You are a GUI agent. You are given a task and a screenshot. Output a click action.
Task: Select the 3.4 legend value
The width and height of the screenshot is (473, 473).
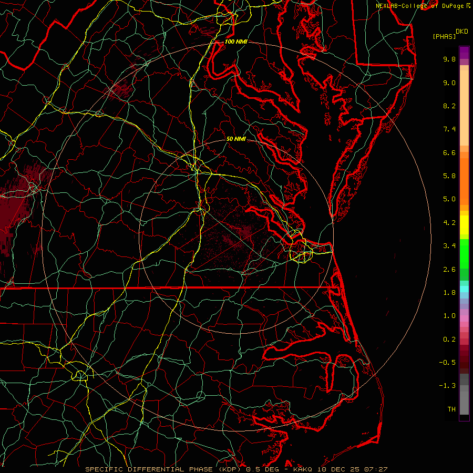pos(449,246)
